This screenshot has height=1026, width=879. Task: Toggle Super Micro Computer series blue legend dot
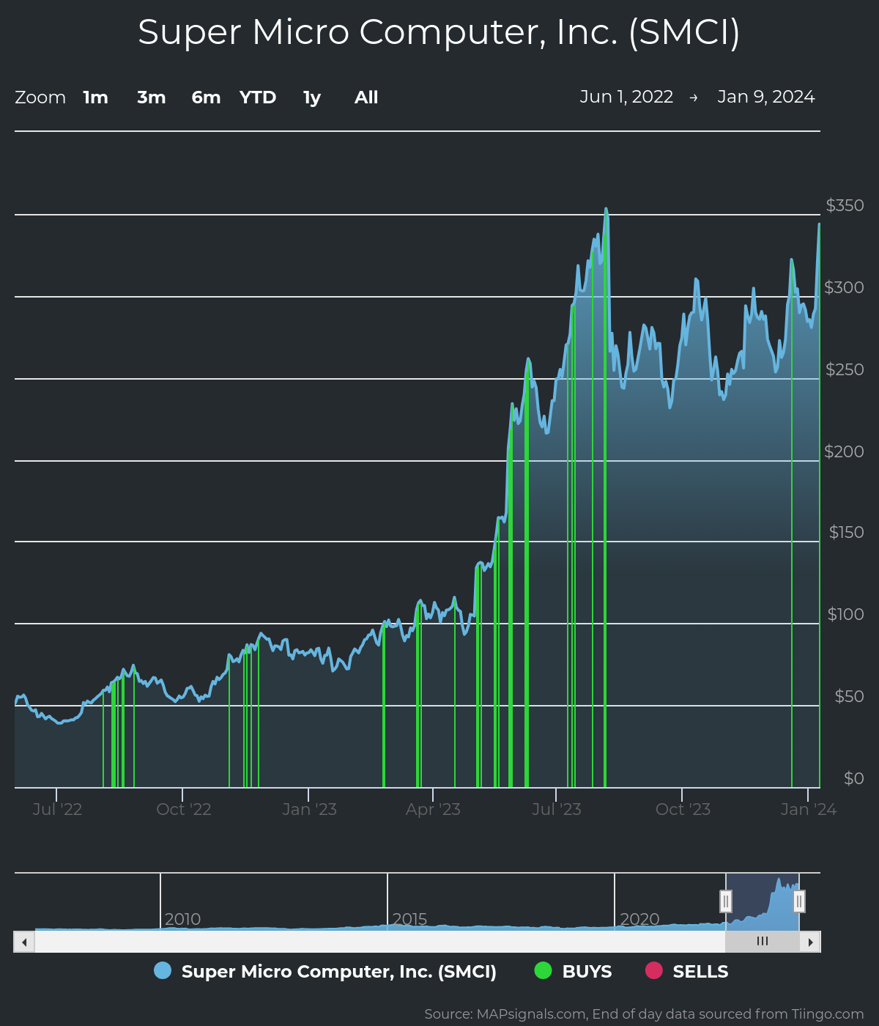click(163, 971)
